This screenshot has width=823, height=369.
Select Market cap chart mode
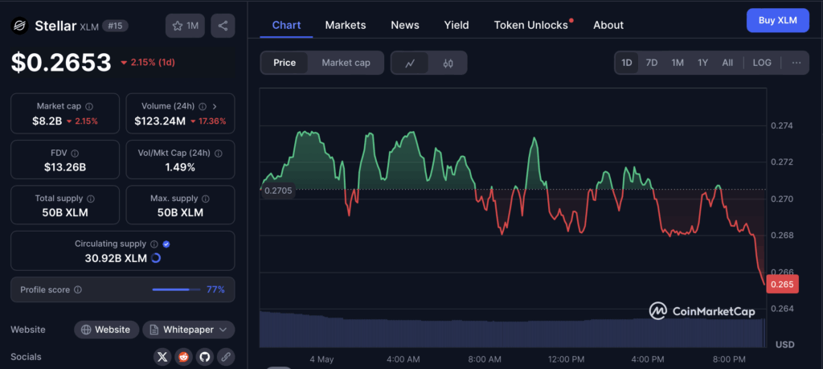[x=346, y=63]
